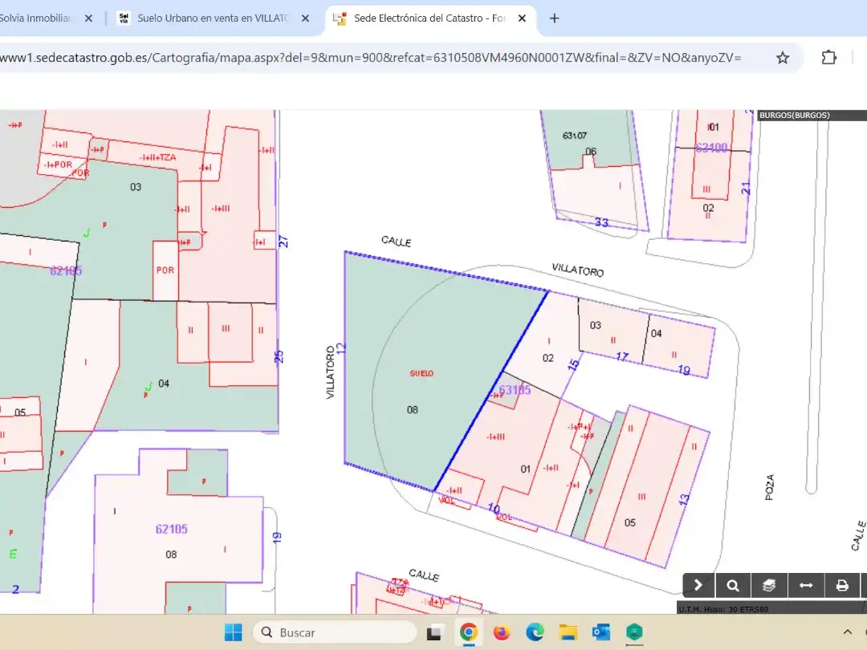Click the block number 63105 label
The height and width of the screenshot is (650, 867).
tap(515, 390)
